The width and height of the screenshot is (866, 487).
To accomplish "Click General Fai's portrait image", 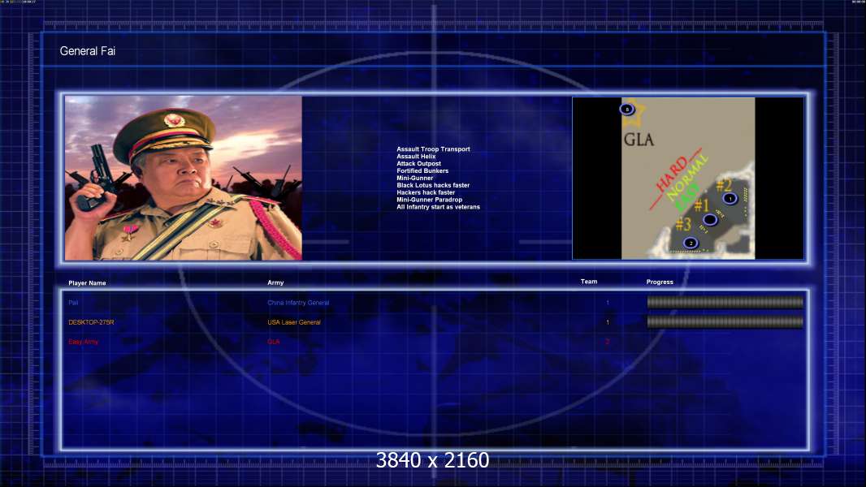I will [184, 178].
